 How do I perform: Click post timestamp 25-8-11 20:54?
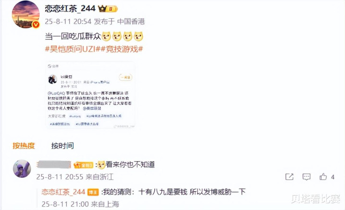pos(68,22)
